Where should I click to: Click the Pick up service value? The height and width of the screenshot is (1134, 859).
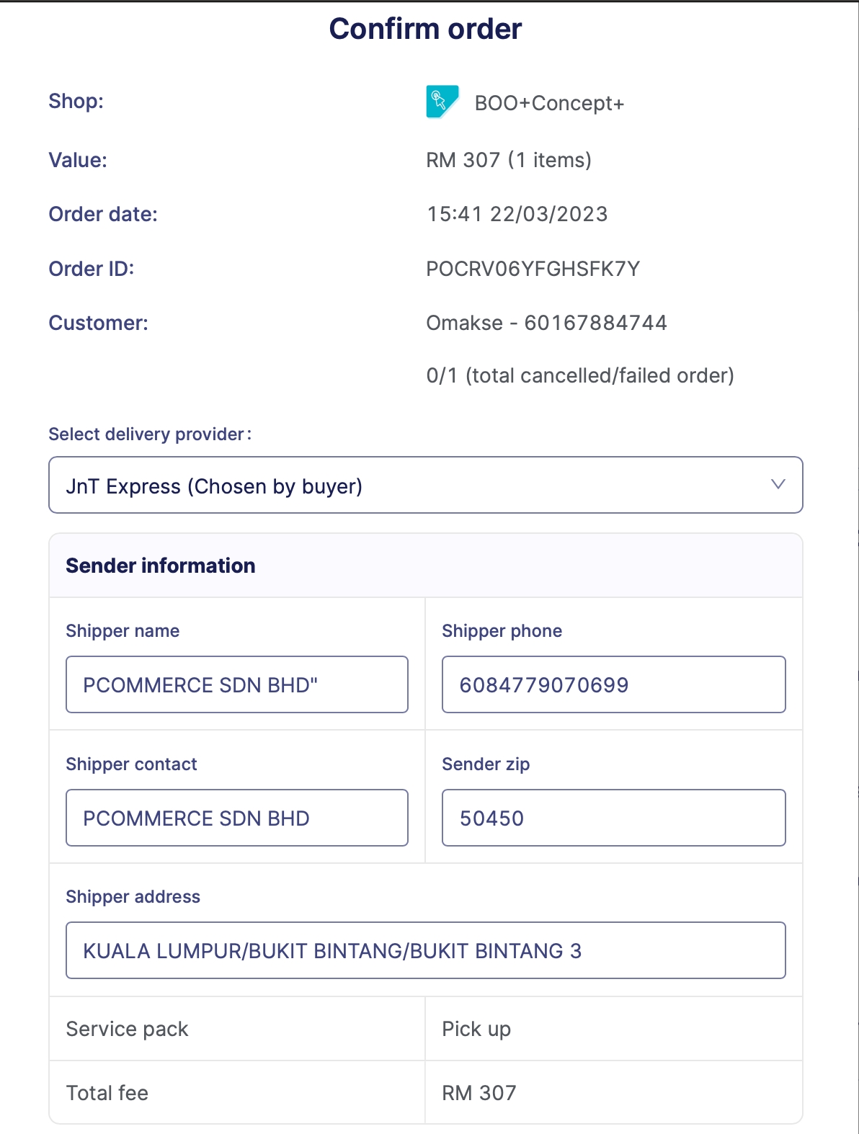click(476, 1029)
